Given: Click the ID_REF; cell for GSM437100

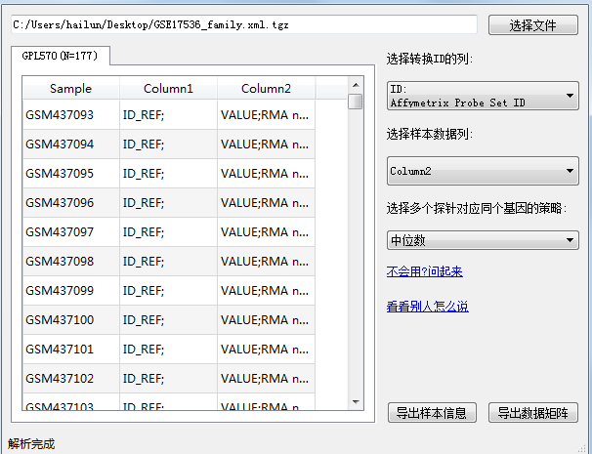Looking at the screenshot, I should click(168, 320).
